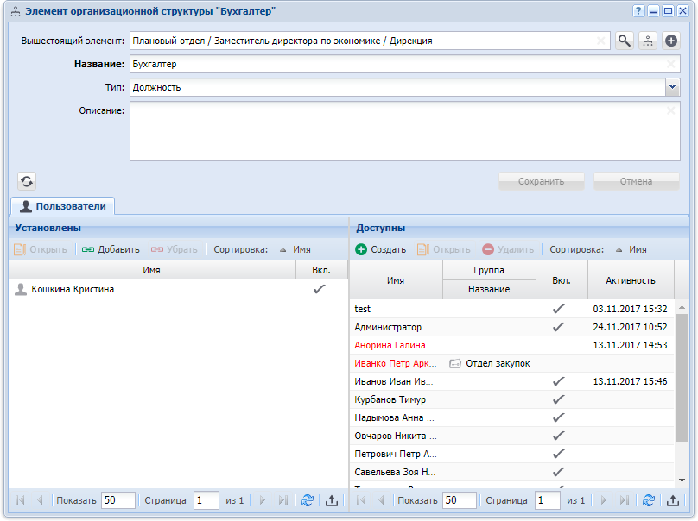Viewport: 698px width, 521px height.
Task: Click the scroll down arrow in Доступны list
Action: point(682,480)
